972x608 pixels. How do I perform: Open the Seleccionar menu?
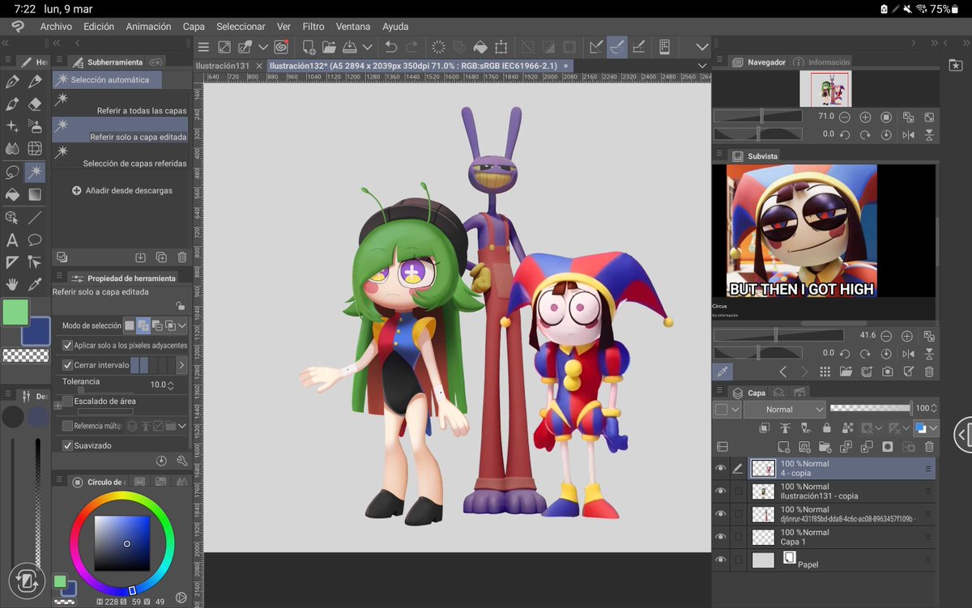241,27
